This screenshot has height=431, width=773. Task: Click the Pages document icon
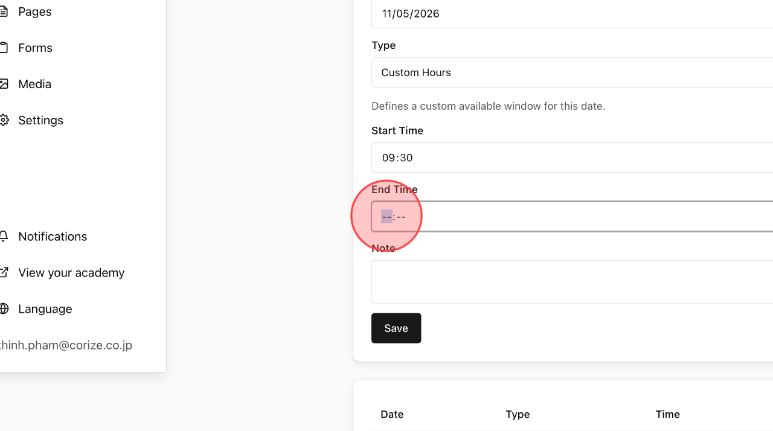tap(4, 11)
